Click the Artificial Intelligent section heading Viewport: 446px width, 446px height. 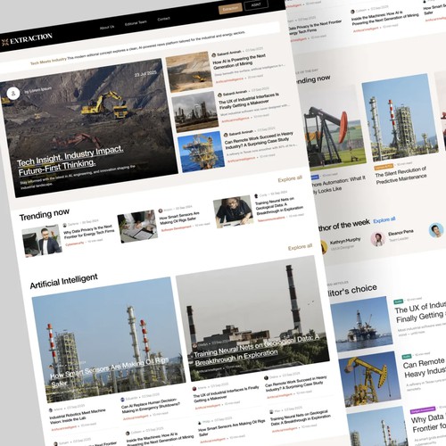pos(63,281)
